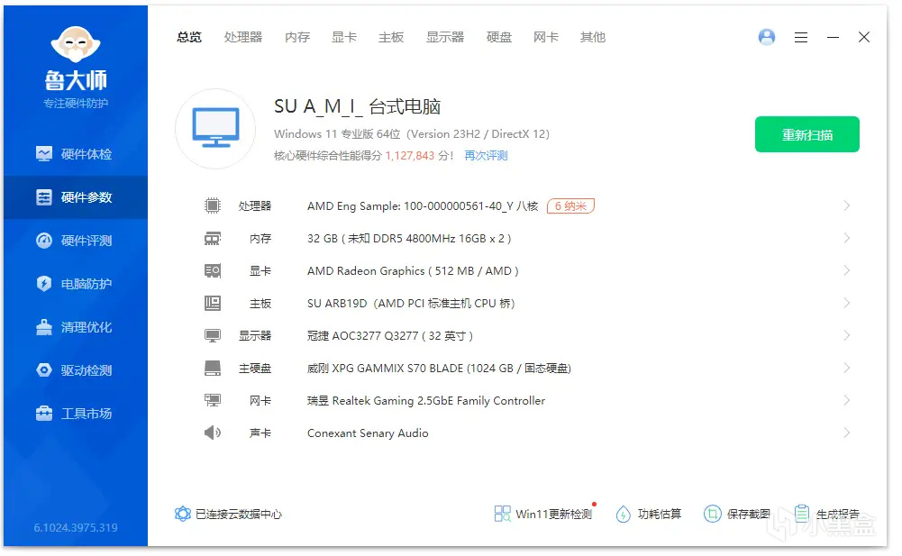Click version number 6.1024.3975.319
This screenshot has width=902, height=556.
click(76, 527)
